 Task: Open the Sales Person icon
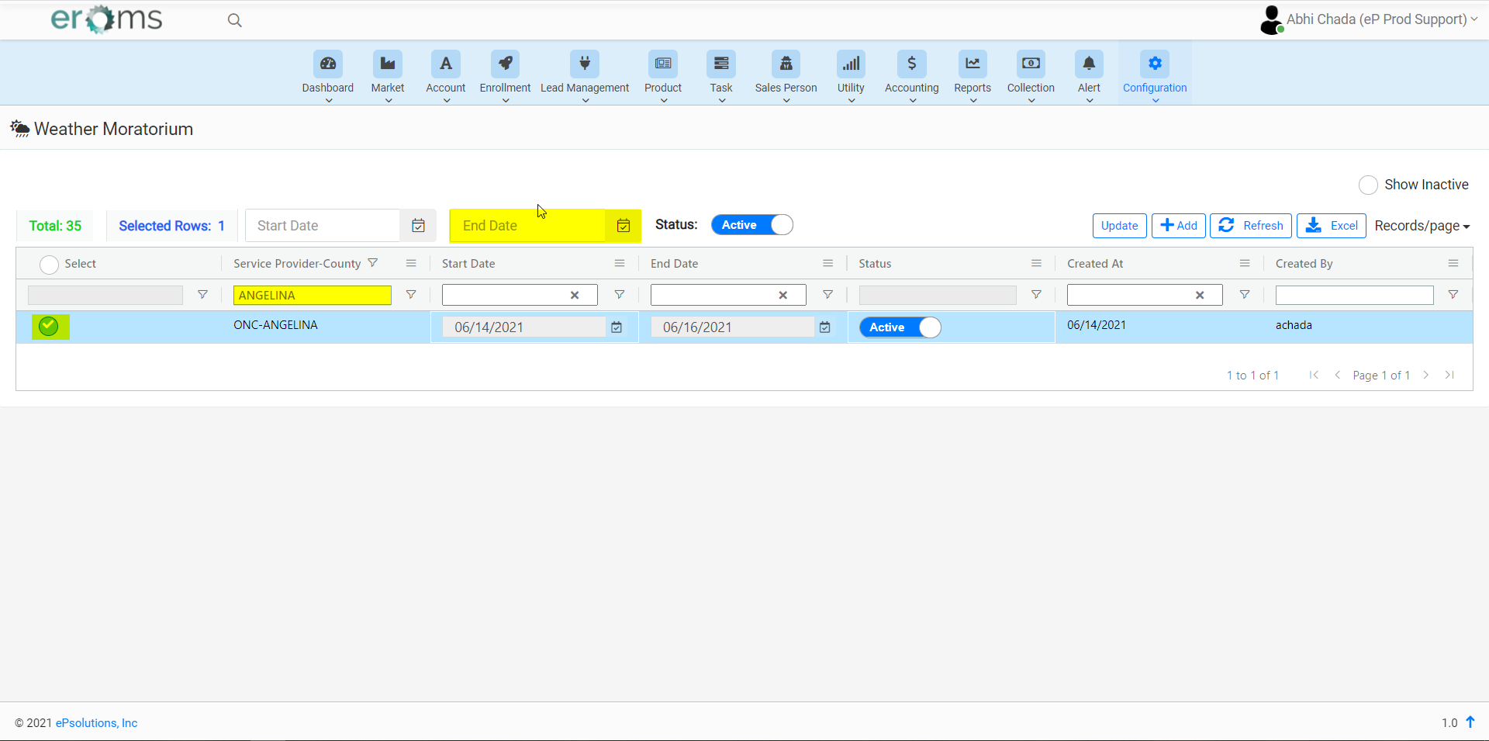coord(786,64)
